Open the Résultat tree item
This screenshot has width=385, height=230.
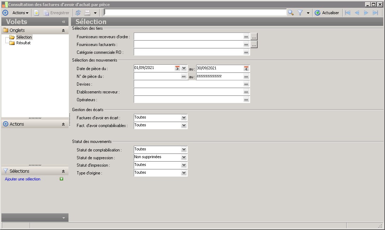23,43
